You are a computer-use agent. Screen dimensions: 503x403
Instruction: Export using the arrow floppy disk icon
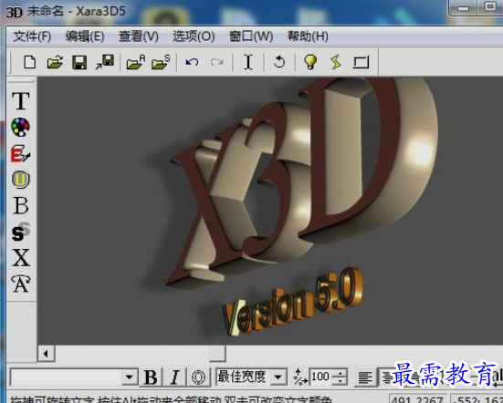point(105,62)
